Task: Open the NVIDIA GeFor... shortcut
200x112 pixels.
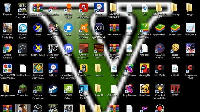Action: [68, 89]
